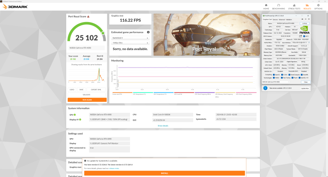Click the orange RUN AGAIN button
Image resolution: width=328 pixels, height=177 pixels.
coord(87,100)
